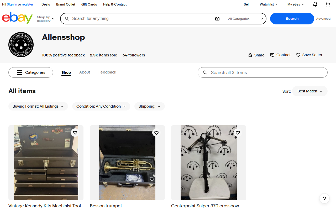Switch to the About tab
Screen dimensions: 336x210
[x=85, y=72]
